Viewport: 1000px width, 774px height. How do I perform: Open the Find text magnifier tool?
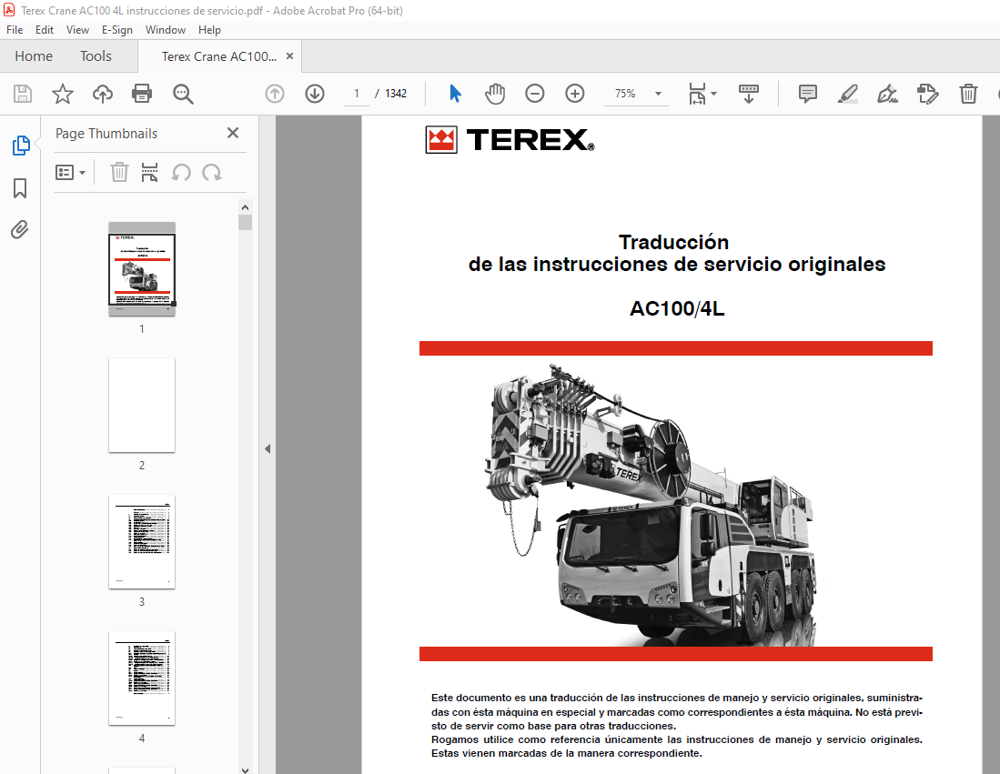pyautogui.click(x=183, y=94)
